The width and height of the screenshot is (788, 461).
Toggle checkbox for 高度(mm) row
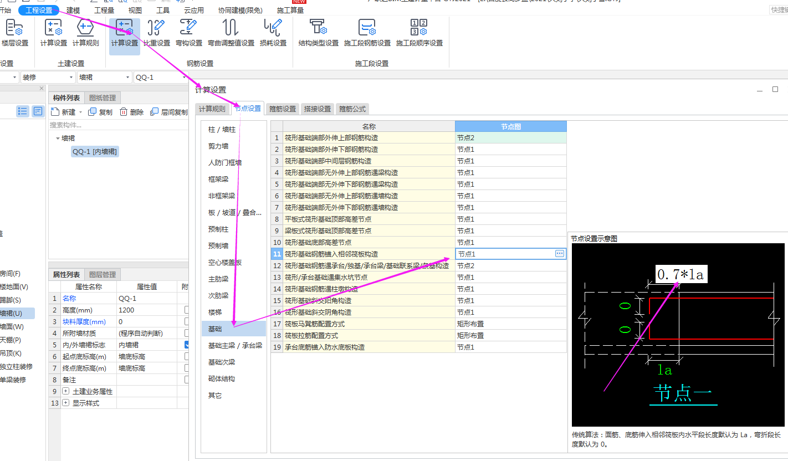[187, 310]
